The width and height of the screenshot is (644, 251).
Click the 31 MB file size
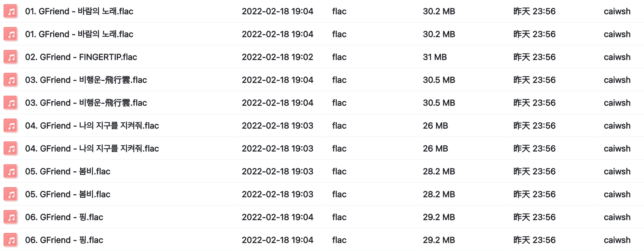point(435,57)
